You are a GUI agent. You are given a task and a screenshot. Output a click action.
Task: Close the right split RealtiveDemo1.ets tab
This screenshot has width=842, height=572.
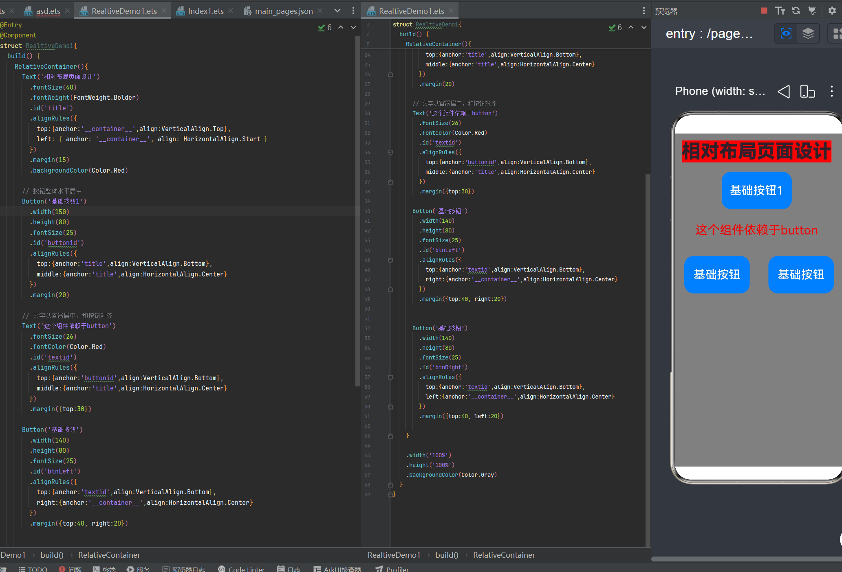click(x=451, y=11)
